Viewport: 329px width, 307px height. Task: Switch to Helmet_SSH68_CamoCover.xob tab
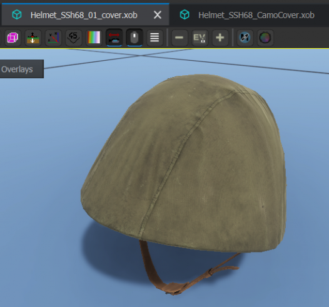point(256,15)
